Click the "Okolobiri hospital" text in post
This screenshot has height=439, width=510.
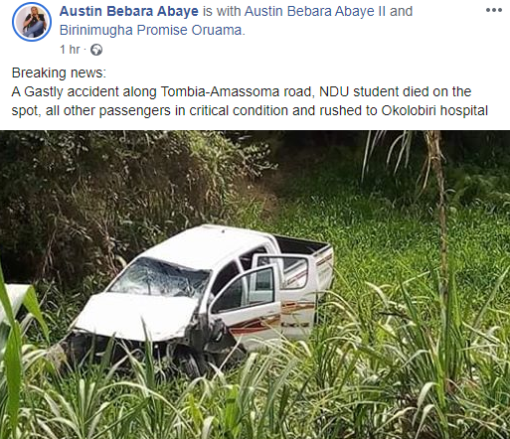coord(434,110)
